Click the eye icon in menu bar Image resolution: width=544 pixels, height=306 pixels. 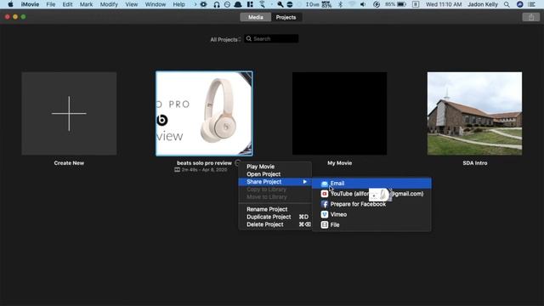coord(203,4)
